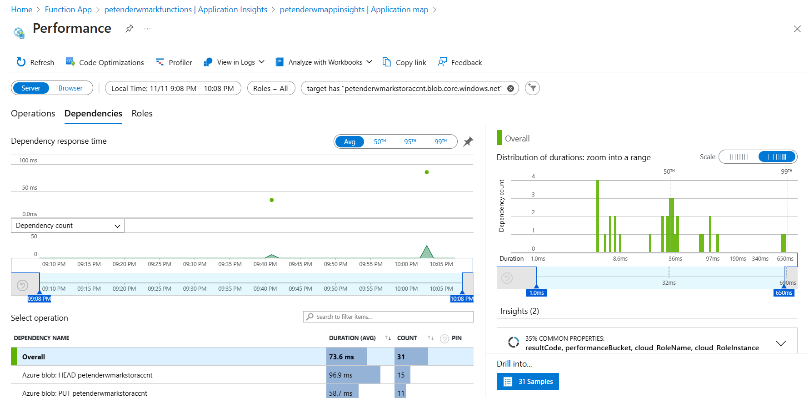
Task: Open petenderwmappinsights Application map breadcrumb
Action: coord(354,10)
